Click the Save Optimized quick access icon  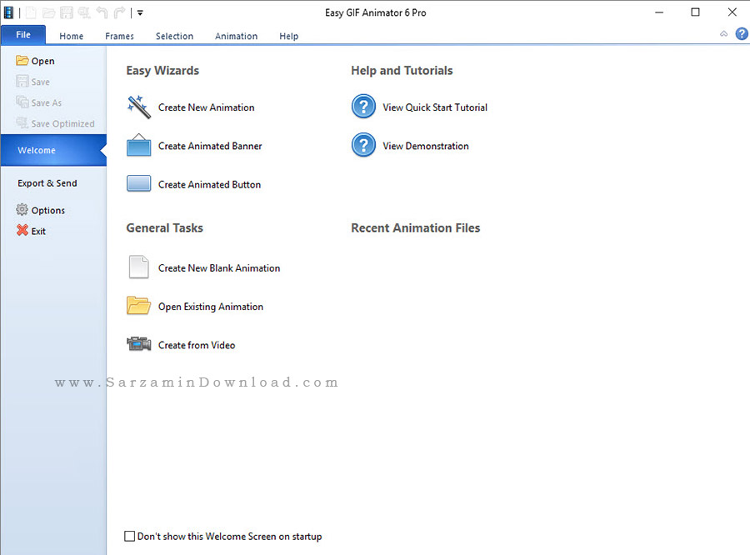84,12
